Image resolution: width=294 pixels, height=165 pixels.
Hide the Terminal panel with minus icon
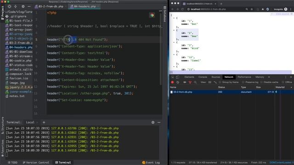pyautogui.click(x=159, y=122)
